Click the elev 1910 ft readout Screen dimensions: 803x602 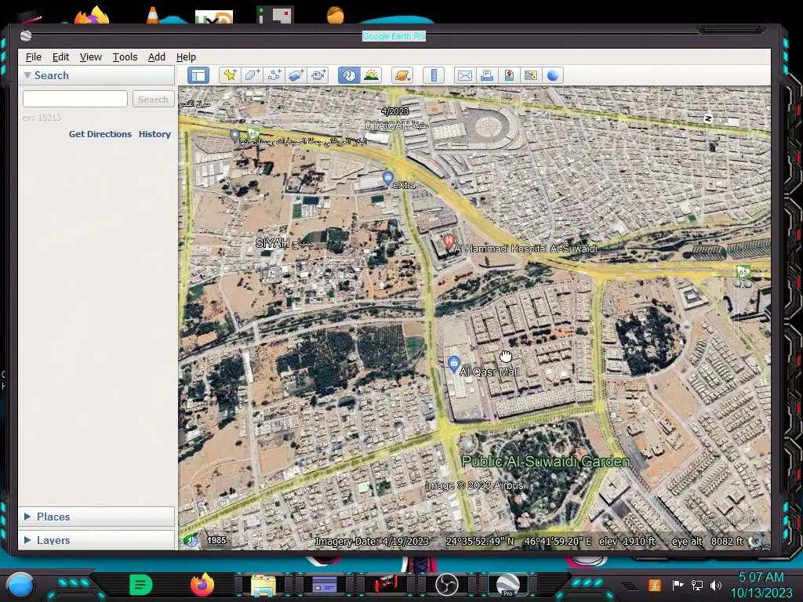point(627,541)
